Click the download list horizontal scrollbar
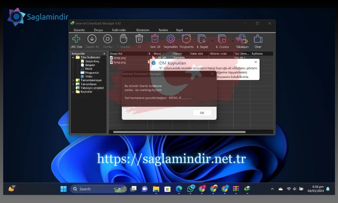338x203 pixels. click(179, 132)
